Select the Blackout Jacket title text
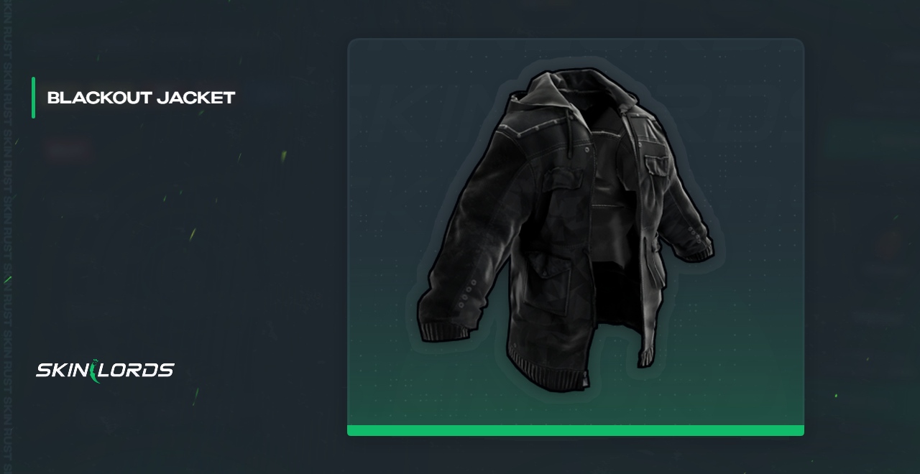The image size is (920, 474). 141,98
